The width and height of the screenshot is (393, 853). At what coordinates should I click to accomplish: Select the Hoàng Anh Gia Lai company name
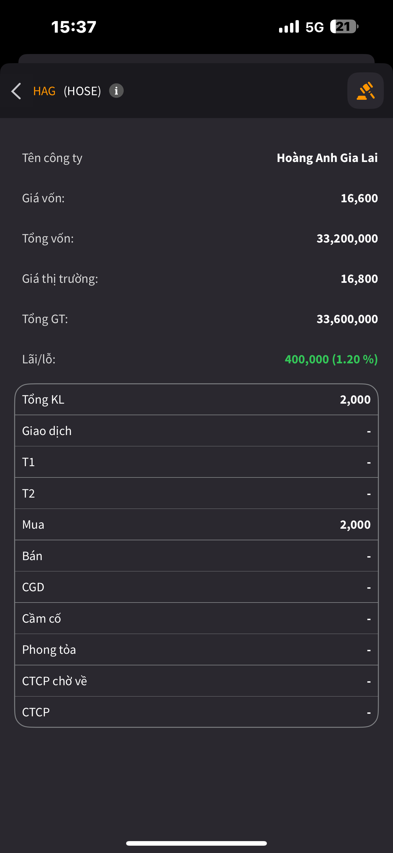tap(327, 158)
